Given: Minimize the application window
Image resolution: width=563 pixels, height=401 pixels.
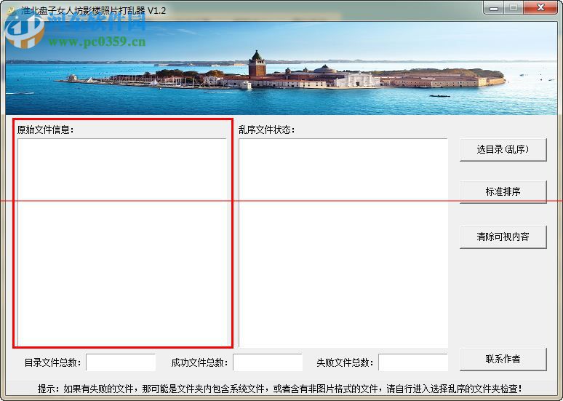Looking at the screenshot, I should [494, 7].
